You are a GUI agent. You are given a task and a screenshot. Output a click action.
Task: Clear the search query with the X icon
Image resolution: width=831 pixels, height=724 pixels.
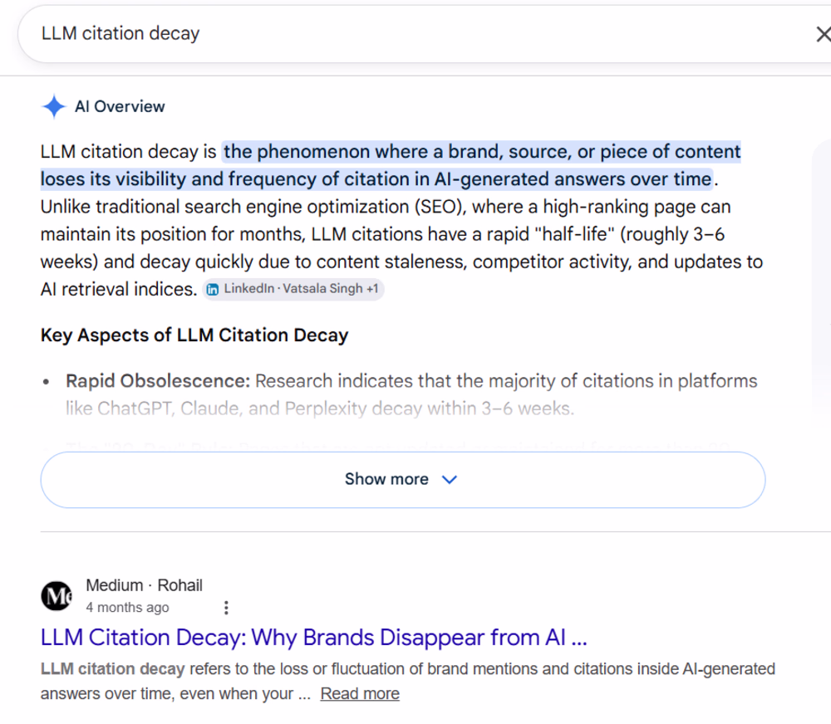click(823, 34)
